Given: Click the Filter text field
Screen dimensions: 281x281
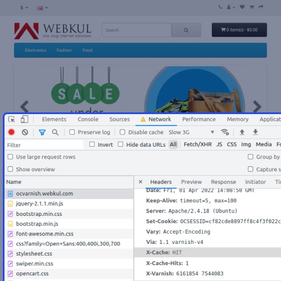Looking at the screenshot, I should 44,145.
